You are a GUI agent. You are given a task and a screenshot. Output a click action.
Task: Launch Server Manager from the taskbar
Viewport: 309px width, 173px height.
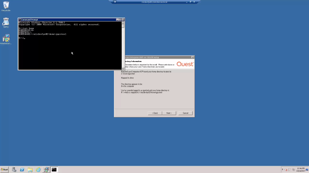pos(14,170)
